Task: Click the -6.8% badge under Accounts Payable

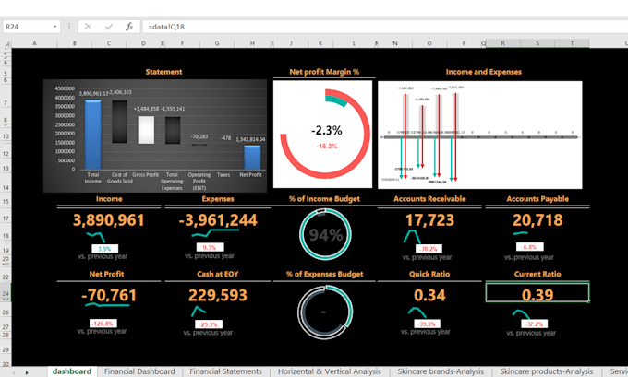Action: [529, 247]
